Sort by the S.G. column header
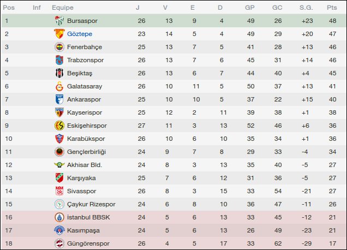The width and height of the screenshot is (347, 250). click(x=306, y=8)
